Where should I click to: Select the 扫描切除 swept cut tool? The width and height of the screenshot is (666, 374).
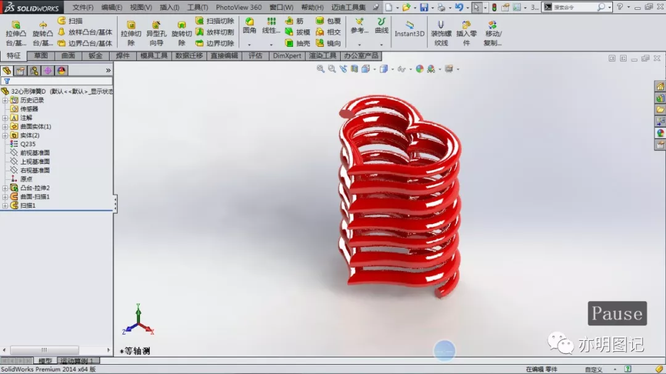[215, 21]
